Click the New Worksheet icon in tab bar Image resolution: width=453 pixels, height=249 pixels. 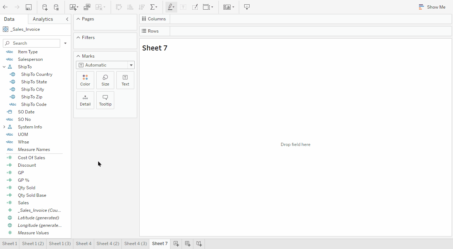pos(176,244)
